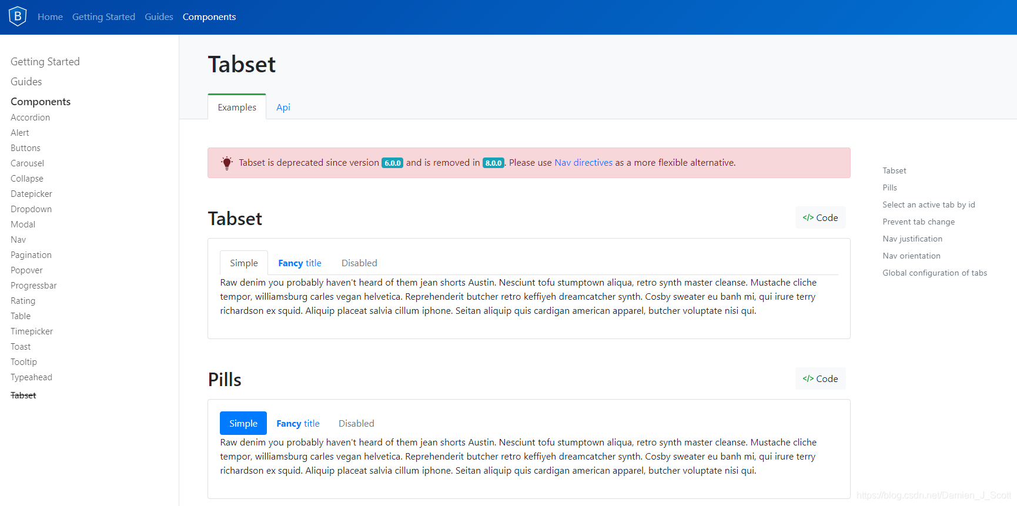Go to Collapse component page
This screenshot has width=1017, height=506.
click(27, 179)
